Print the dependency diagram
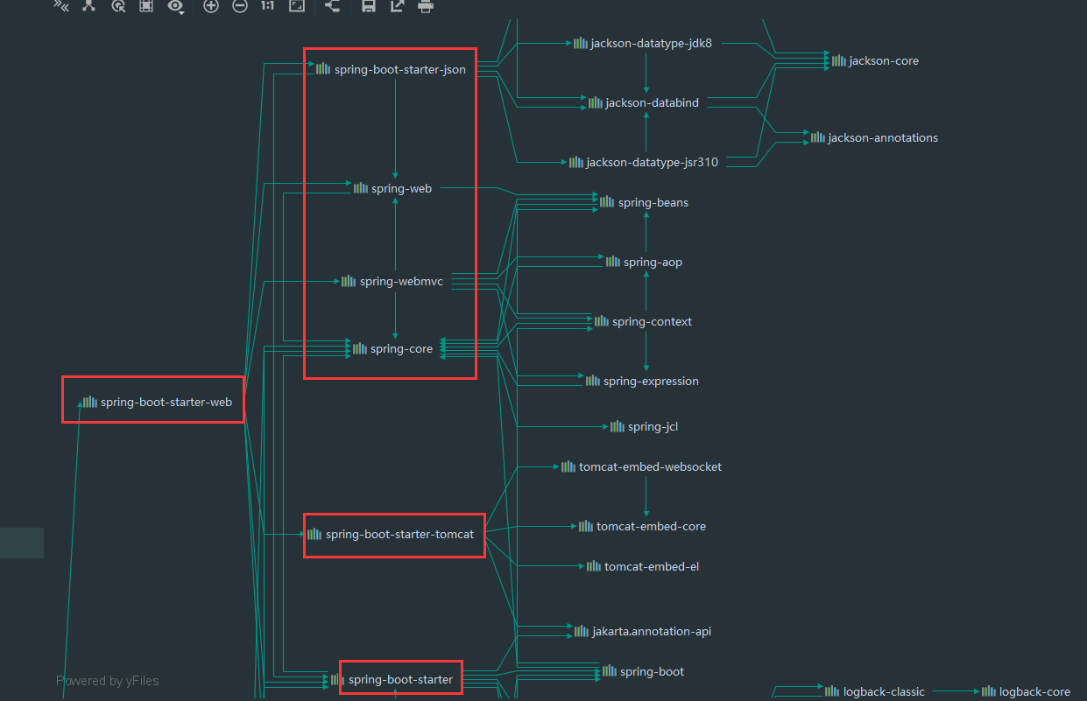The height and width of the screenshot is (701, 1087). (x=426, y=6)
